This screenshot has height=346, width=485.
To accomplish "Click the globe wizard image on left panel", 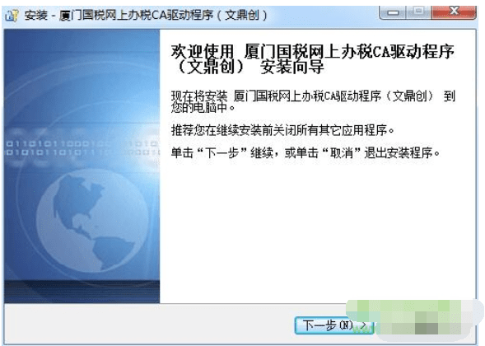I will coord(82,166).
